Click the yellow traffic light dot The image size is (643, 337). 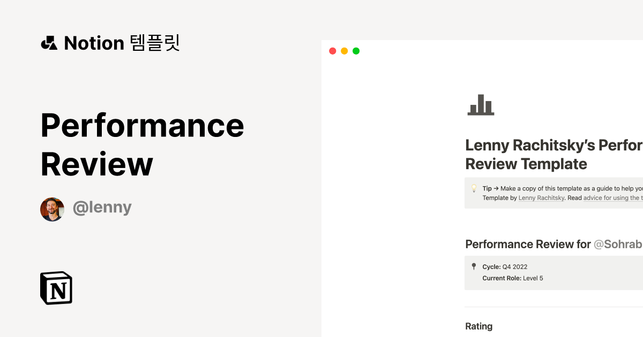click(x=344, y=51)
